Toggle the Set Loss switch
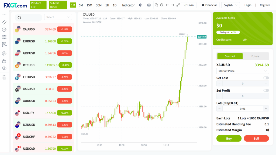Image resolution: width=276 pixels, height=155 pixels. (266, 78)
